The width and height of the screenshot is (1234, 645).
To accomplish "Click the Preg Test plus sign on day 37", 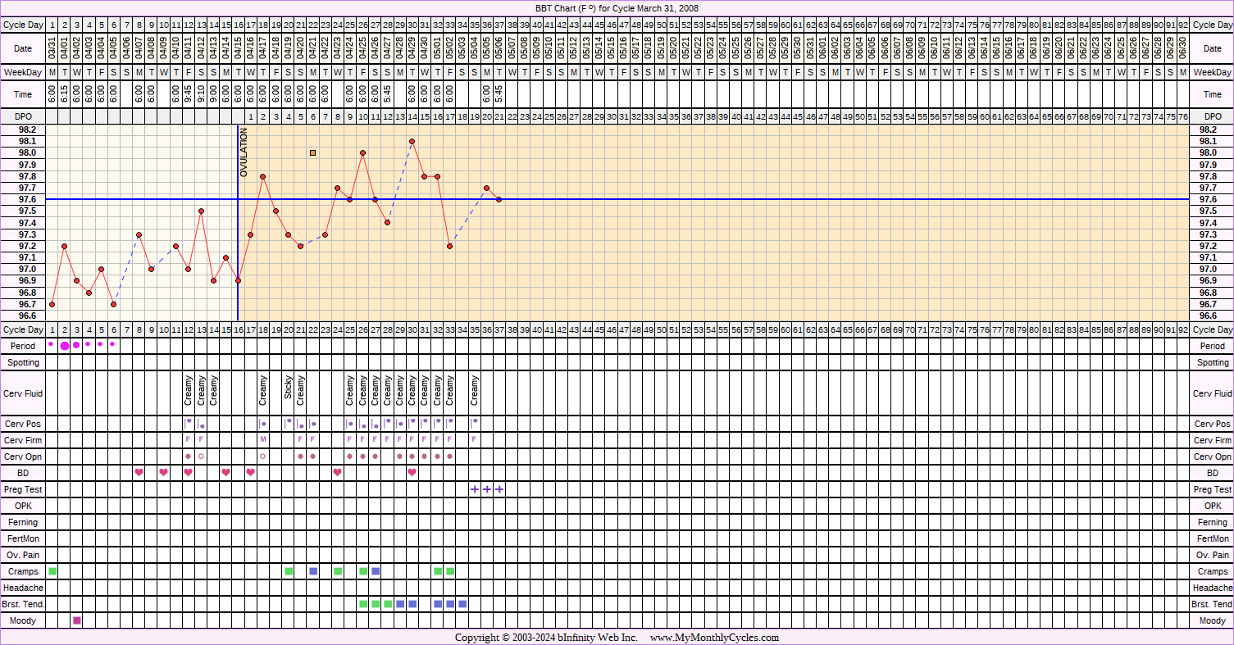I will click(x=499, y=489).
